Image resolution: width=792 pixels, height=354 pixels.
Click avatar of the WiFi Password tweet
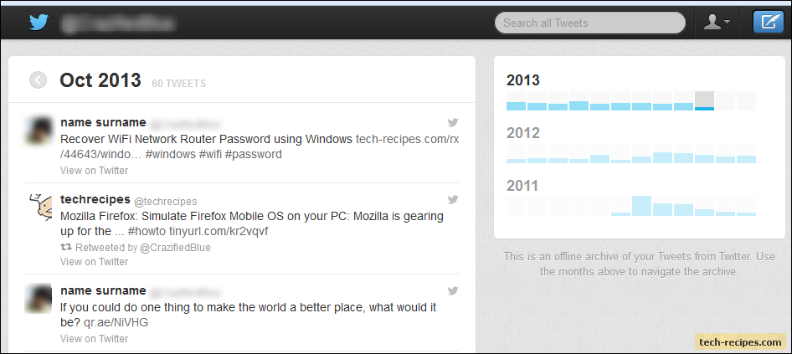click(39, 130)
